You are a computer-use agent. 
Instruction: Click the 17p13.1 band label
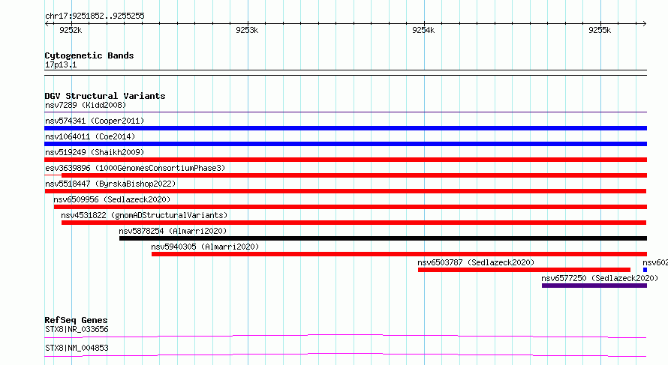[x=61, y=65]
